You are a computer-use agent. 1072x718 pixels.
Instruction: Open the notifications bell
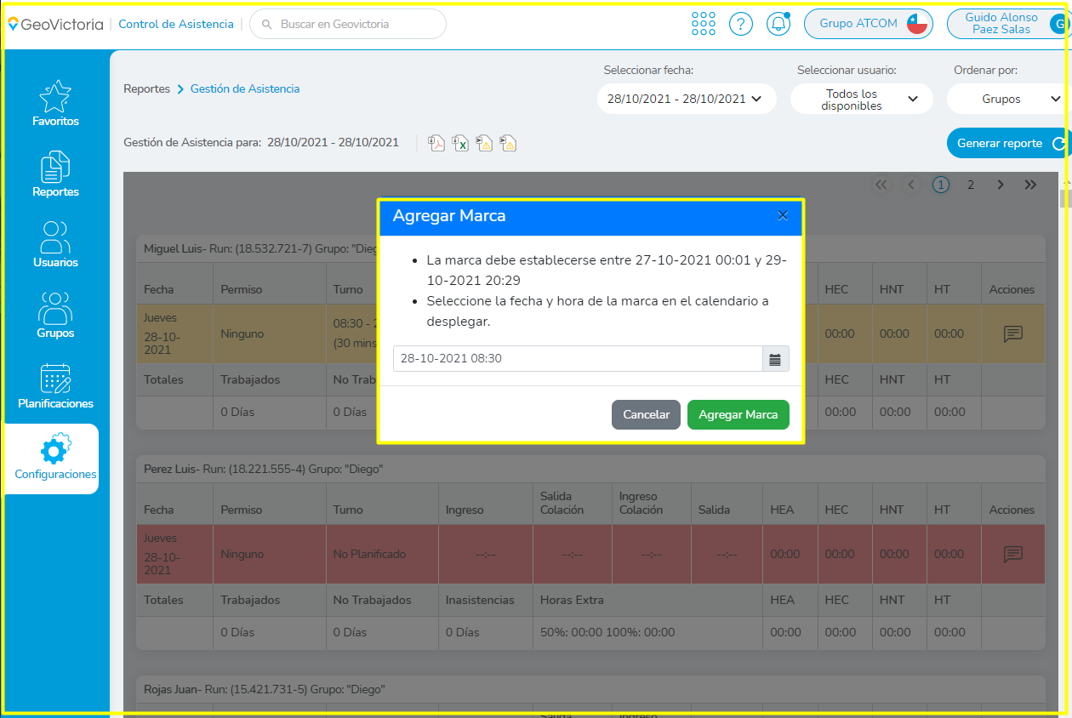(778, 24)
